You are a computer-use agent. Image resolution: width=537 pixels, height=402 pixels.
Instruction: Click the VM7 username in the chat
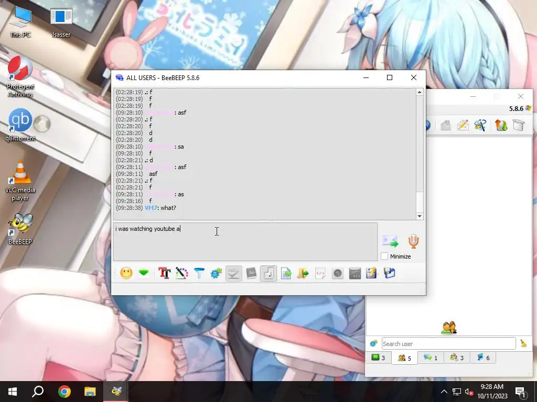(x=151, y=208)
